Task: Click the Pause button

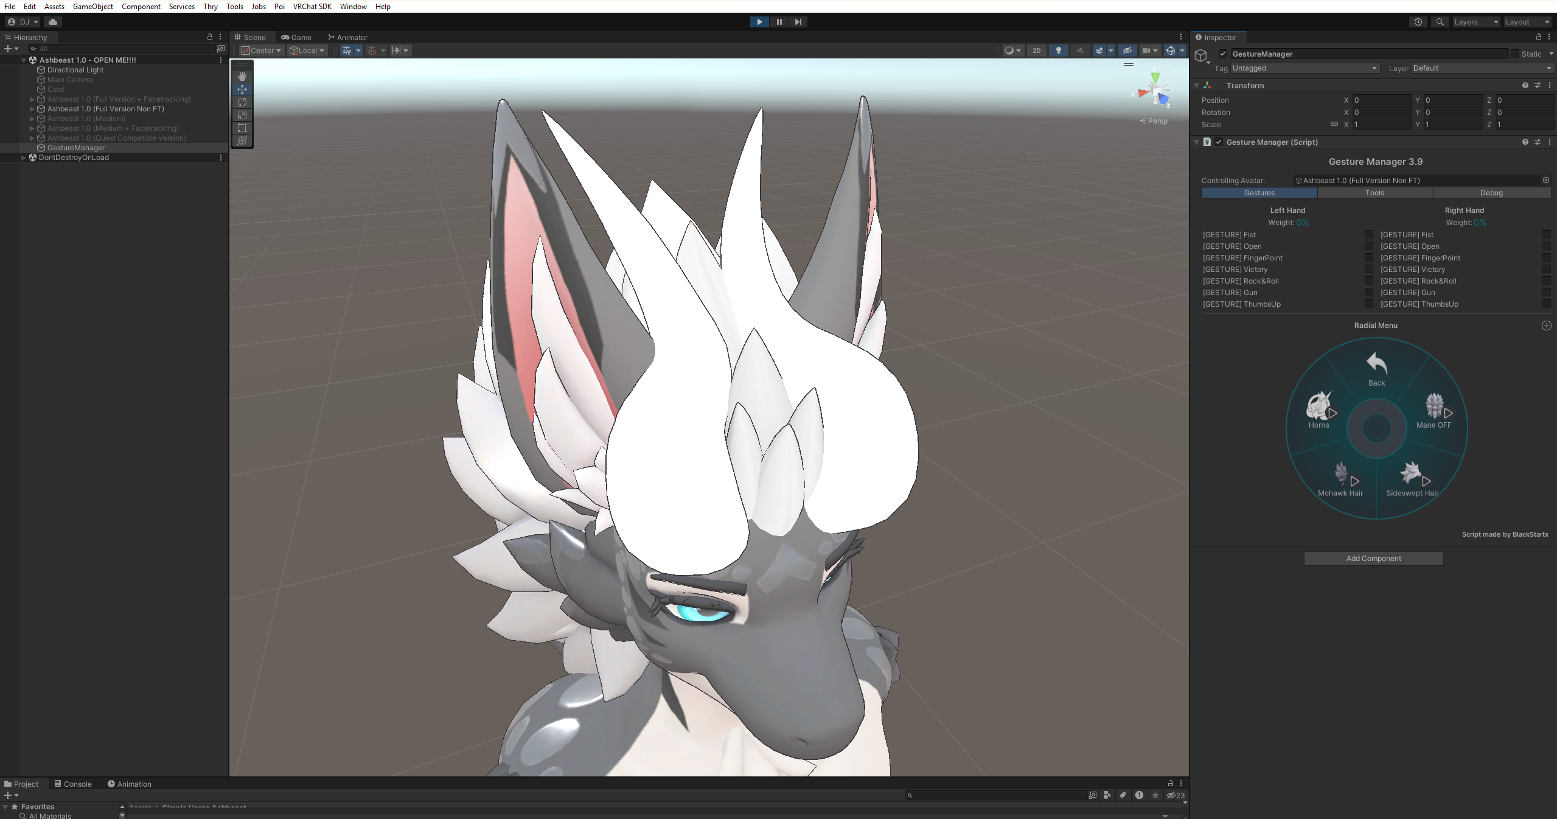Action: 779,22
